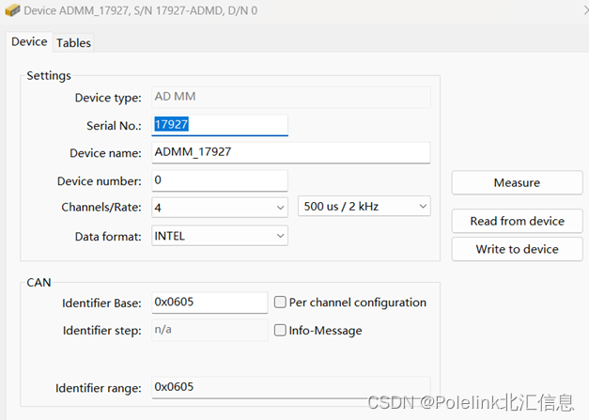Screen dimensions: 589x420
Task: Click the Identifier range label
Action: pyautogui.click(x=99, y=388)
